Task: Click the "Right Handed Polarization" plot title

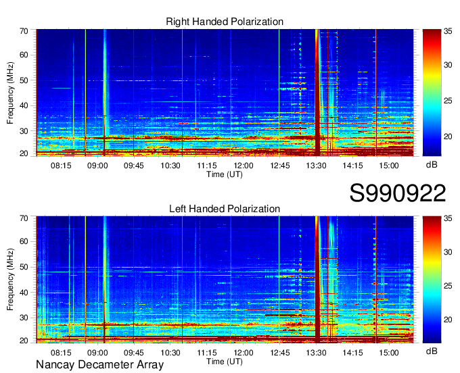Action: tap(225, 22)
